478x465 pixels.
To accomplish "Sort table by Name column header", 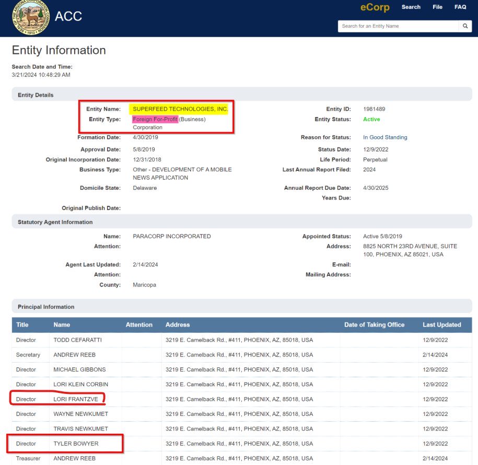I will tap(62, 325).
